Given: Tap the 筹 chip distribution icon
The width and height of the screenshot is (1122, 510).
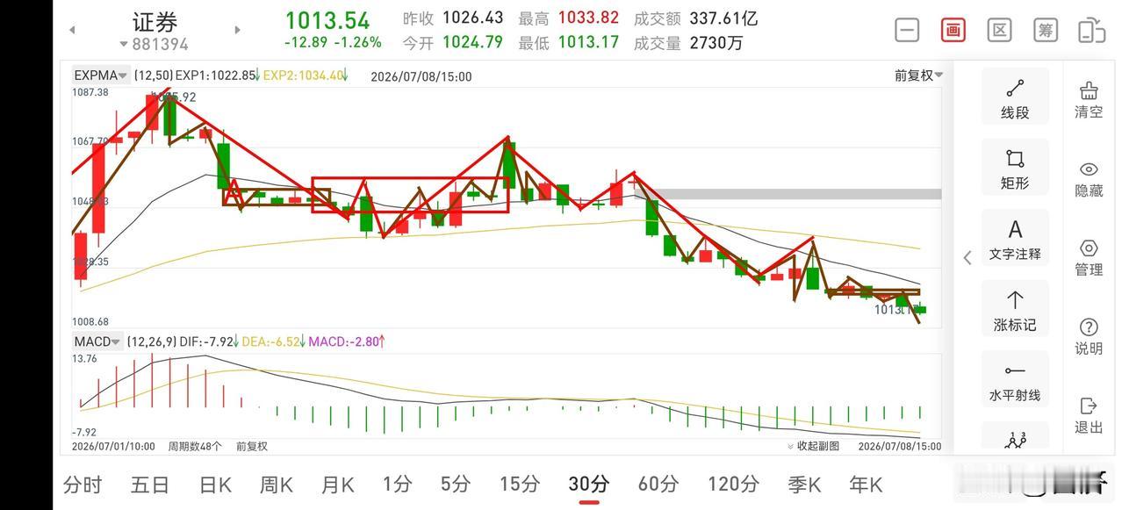Looking at the screenshot, I should pos(1046,30).
